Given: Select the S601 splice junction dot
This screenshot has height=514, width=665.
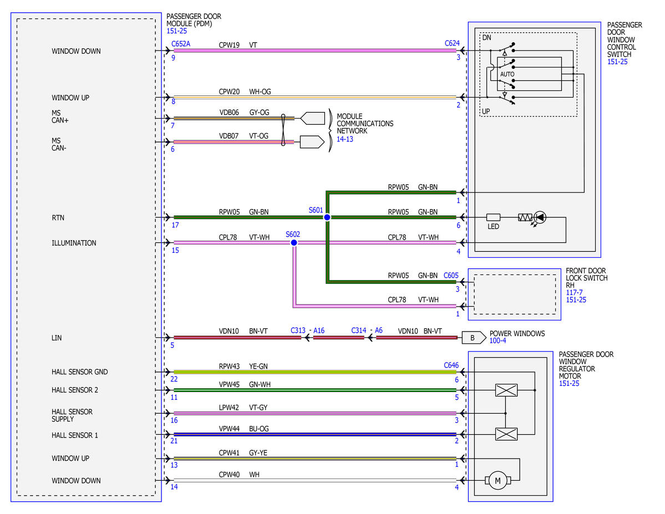Looking at the screenshot, I should [x=327, y=217].
